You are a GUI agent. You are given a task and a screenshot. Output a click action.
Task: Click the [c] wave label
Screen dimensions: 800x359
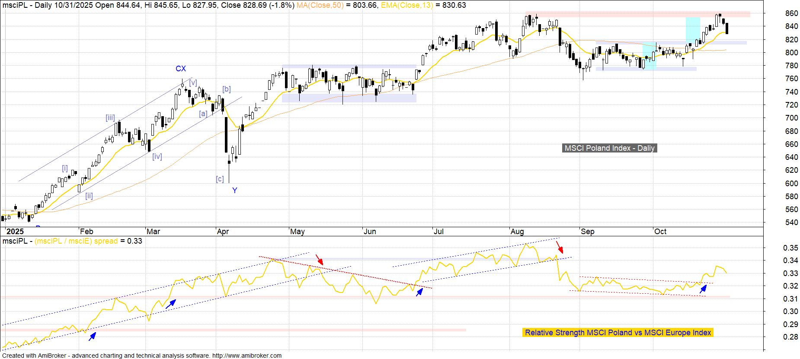(x=220, y=179)
